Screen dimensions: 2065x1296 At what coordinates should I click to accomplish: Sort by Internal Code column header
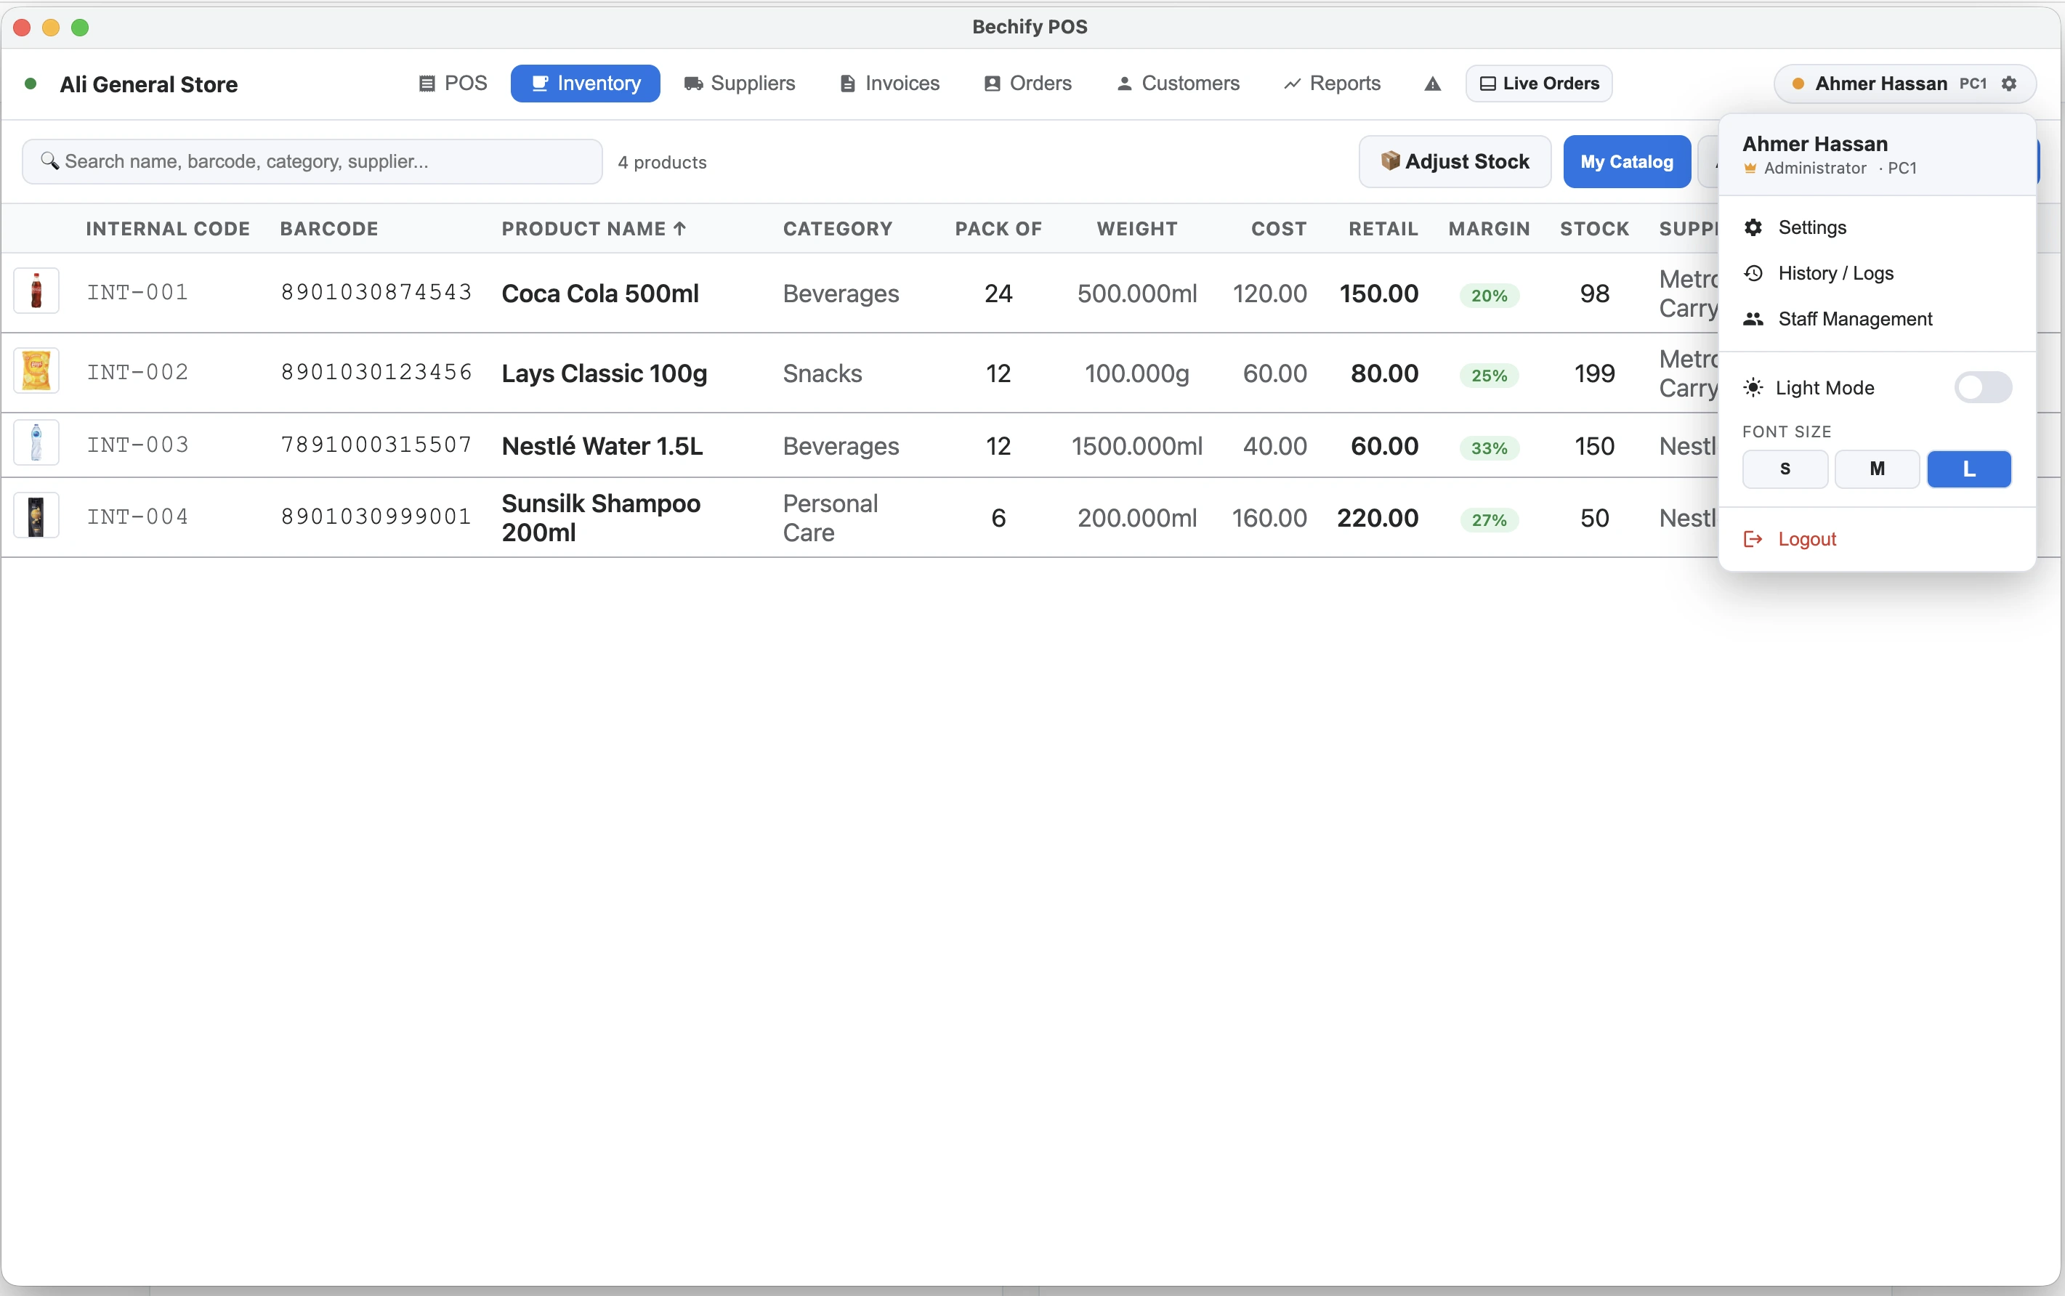pos(168,229)
